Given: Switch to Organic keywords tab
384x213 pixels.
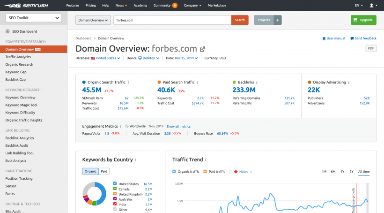Looking at the screenshot, I should click(x=90, y=171).
